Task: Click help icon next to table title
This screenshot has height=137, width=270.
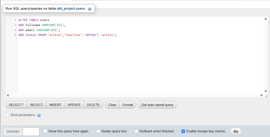Action: tap(90, 9)
